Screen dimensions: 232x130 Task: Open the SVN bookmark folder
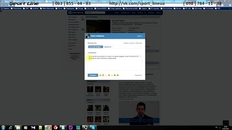pos(217,9)
